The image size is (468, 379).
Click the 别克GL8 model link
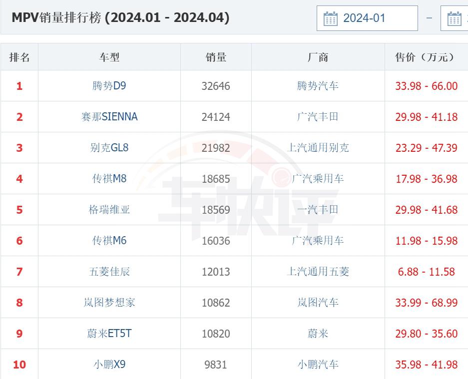coord(109,148)
